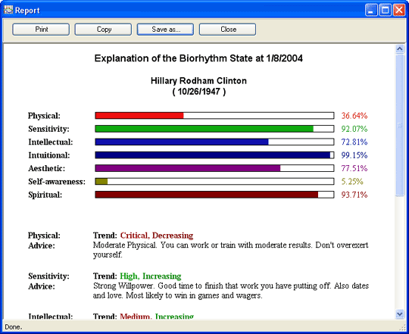
Task: Maximize the Report window
Action: tap(385, 10)
